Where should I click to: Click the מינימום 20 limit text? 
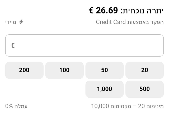[151, 106]
